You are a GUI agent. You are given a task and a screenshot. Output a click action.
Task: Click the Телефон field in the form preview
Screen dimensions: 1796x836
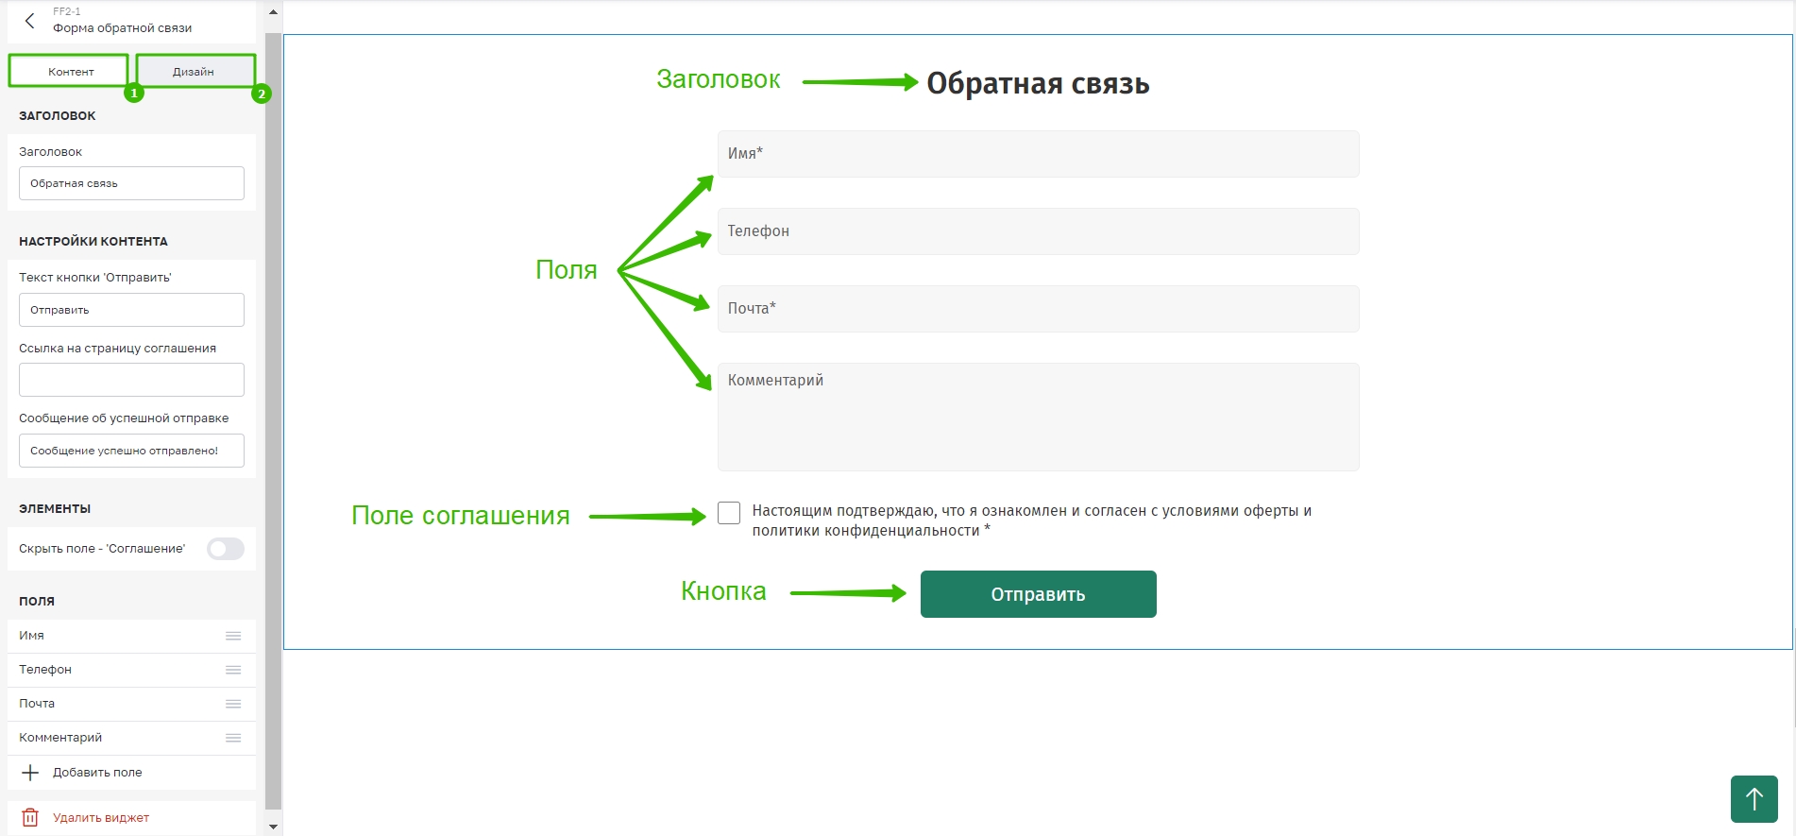(x=1038, y=231)
